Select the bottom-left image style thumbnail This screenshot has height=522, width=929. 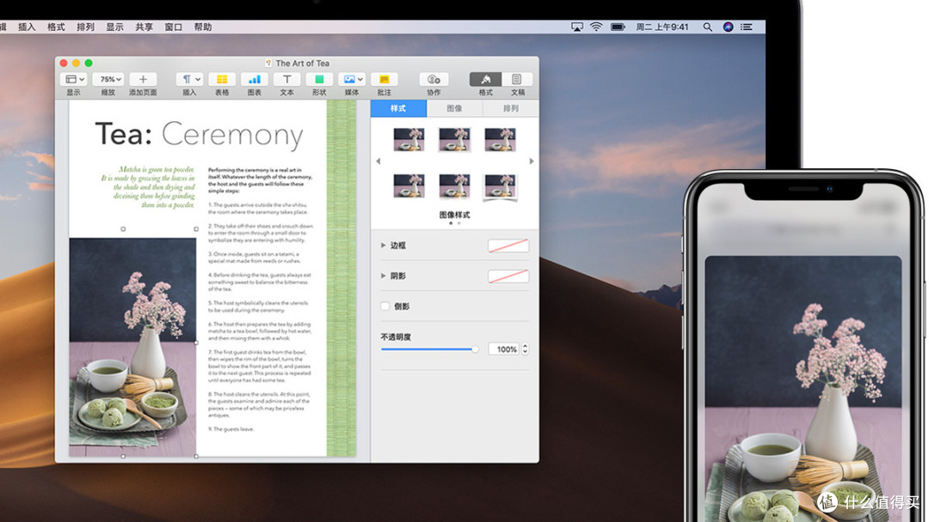[409, 185]
